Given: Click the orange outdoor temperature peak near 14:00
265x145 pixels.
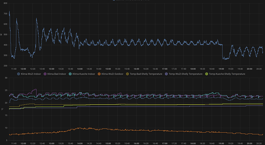Looking at the screenshot, I should click(79, 128).
